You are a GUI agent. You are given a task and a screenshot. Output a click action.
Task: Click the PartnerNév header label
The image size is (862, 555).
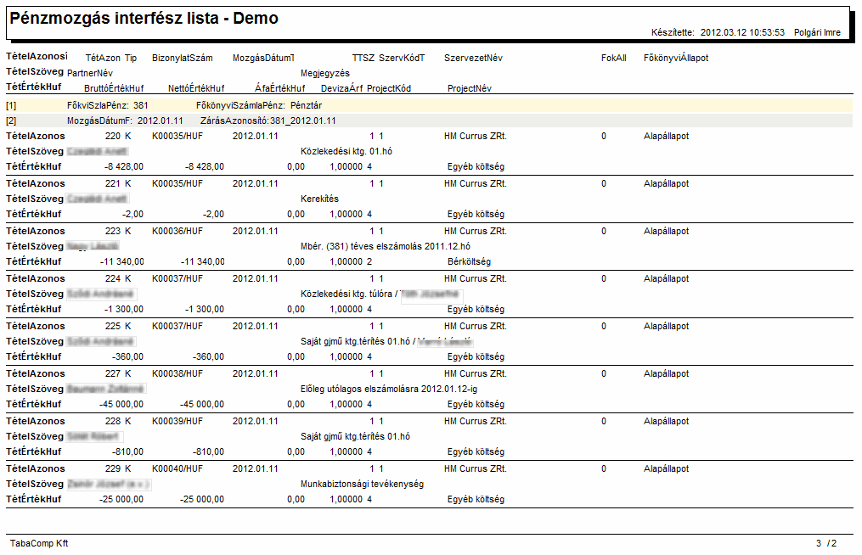coord(90,73)
